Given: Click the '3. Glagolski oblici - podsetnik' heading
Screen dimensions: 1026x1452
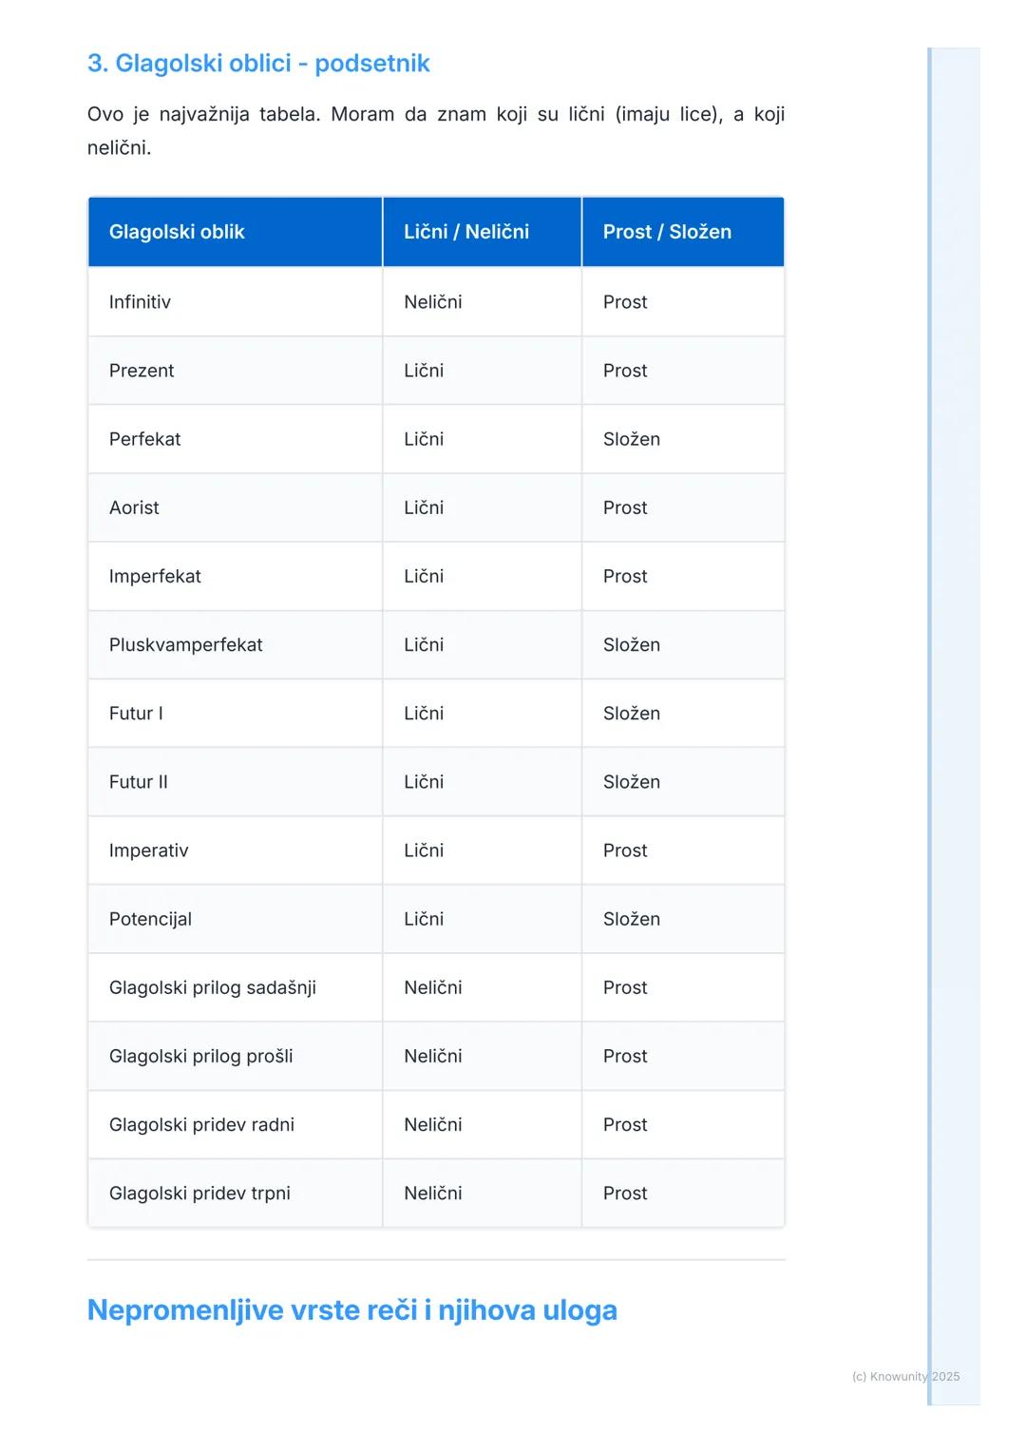Looking at the screenshot, I should click(258, 64).
